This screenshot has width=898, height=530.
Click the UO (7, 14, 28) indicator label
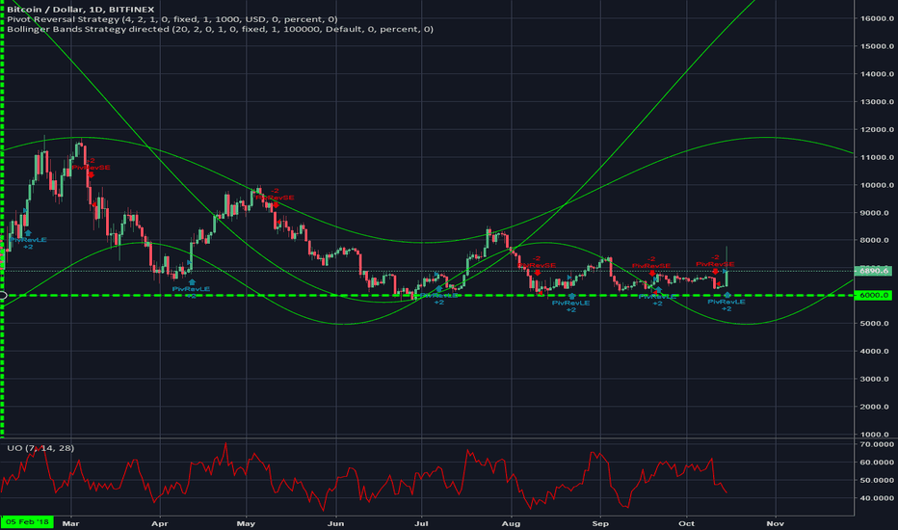40,448
